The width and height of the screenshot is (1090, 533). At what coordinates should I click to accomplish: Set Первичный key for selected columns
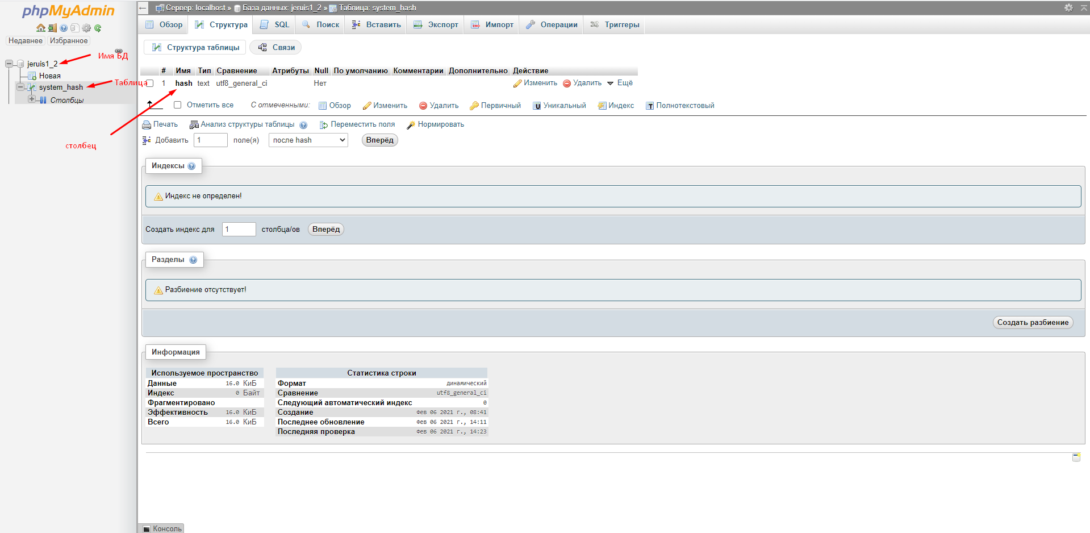(495, 106)
